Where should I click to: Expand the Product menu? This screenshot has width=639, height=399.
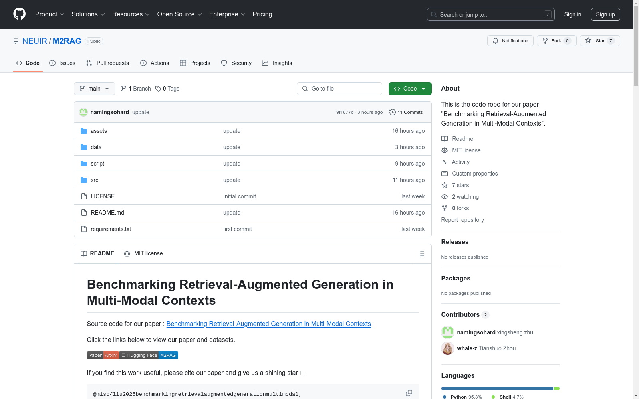(x=50, y=14)
